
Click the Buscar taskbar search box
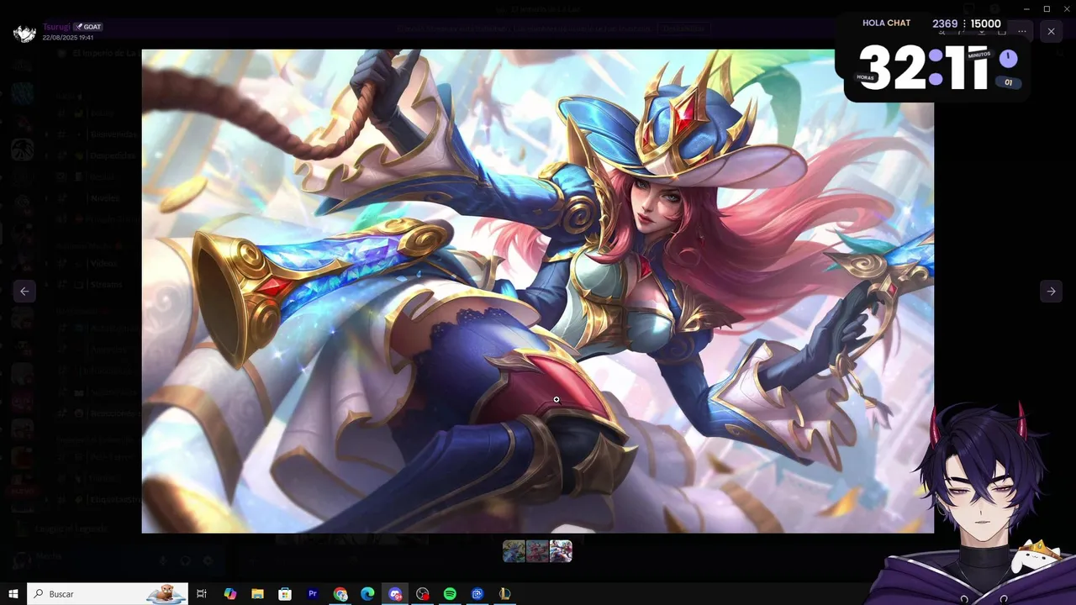click(x=108, y=594)
